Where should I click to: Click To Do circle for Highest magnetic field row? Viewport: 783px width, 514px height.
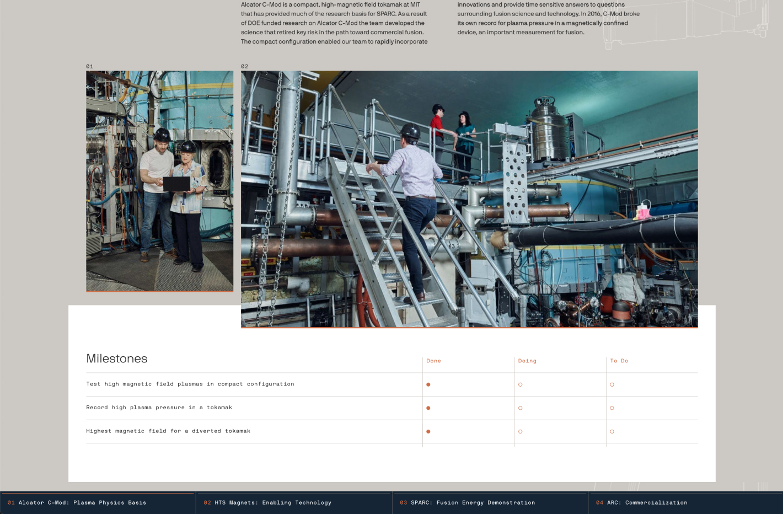tap(612, 432)
